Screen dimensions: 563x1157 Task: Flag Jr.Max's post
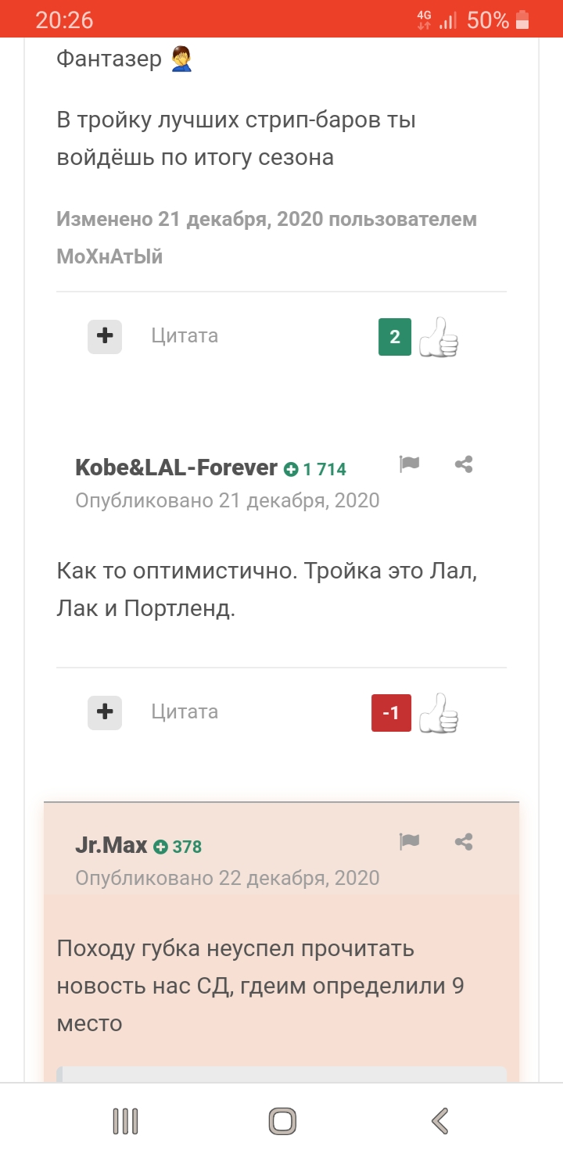(409, 841)
